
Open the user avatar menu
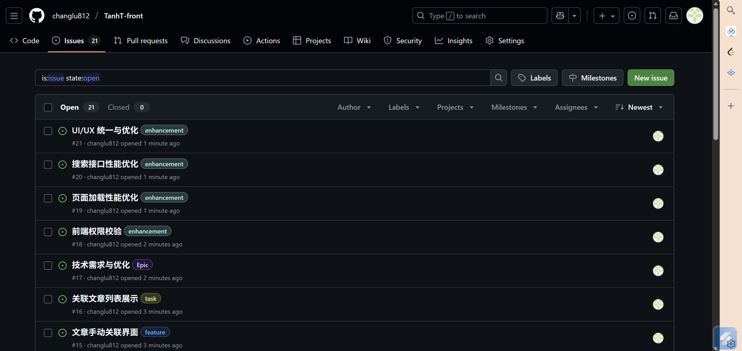pos(695,16)
